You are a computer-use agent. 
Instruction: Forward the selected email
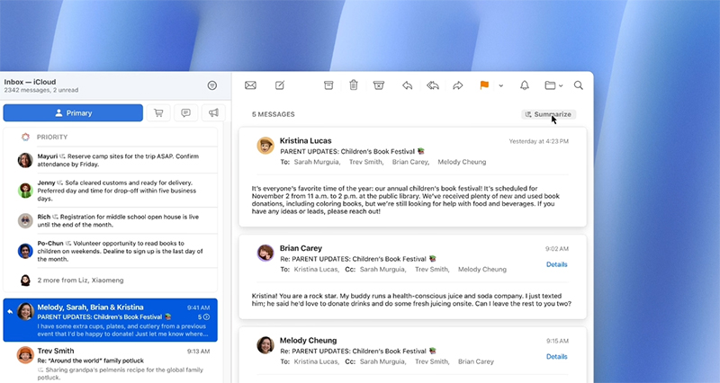point(458,85)
